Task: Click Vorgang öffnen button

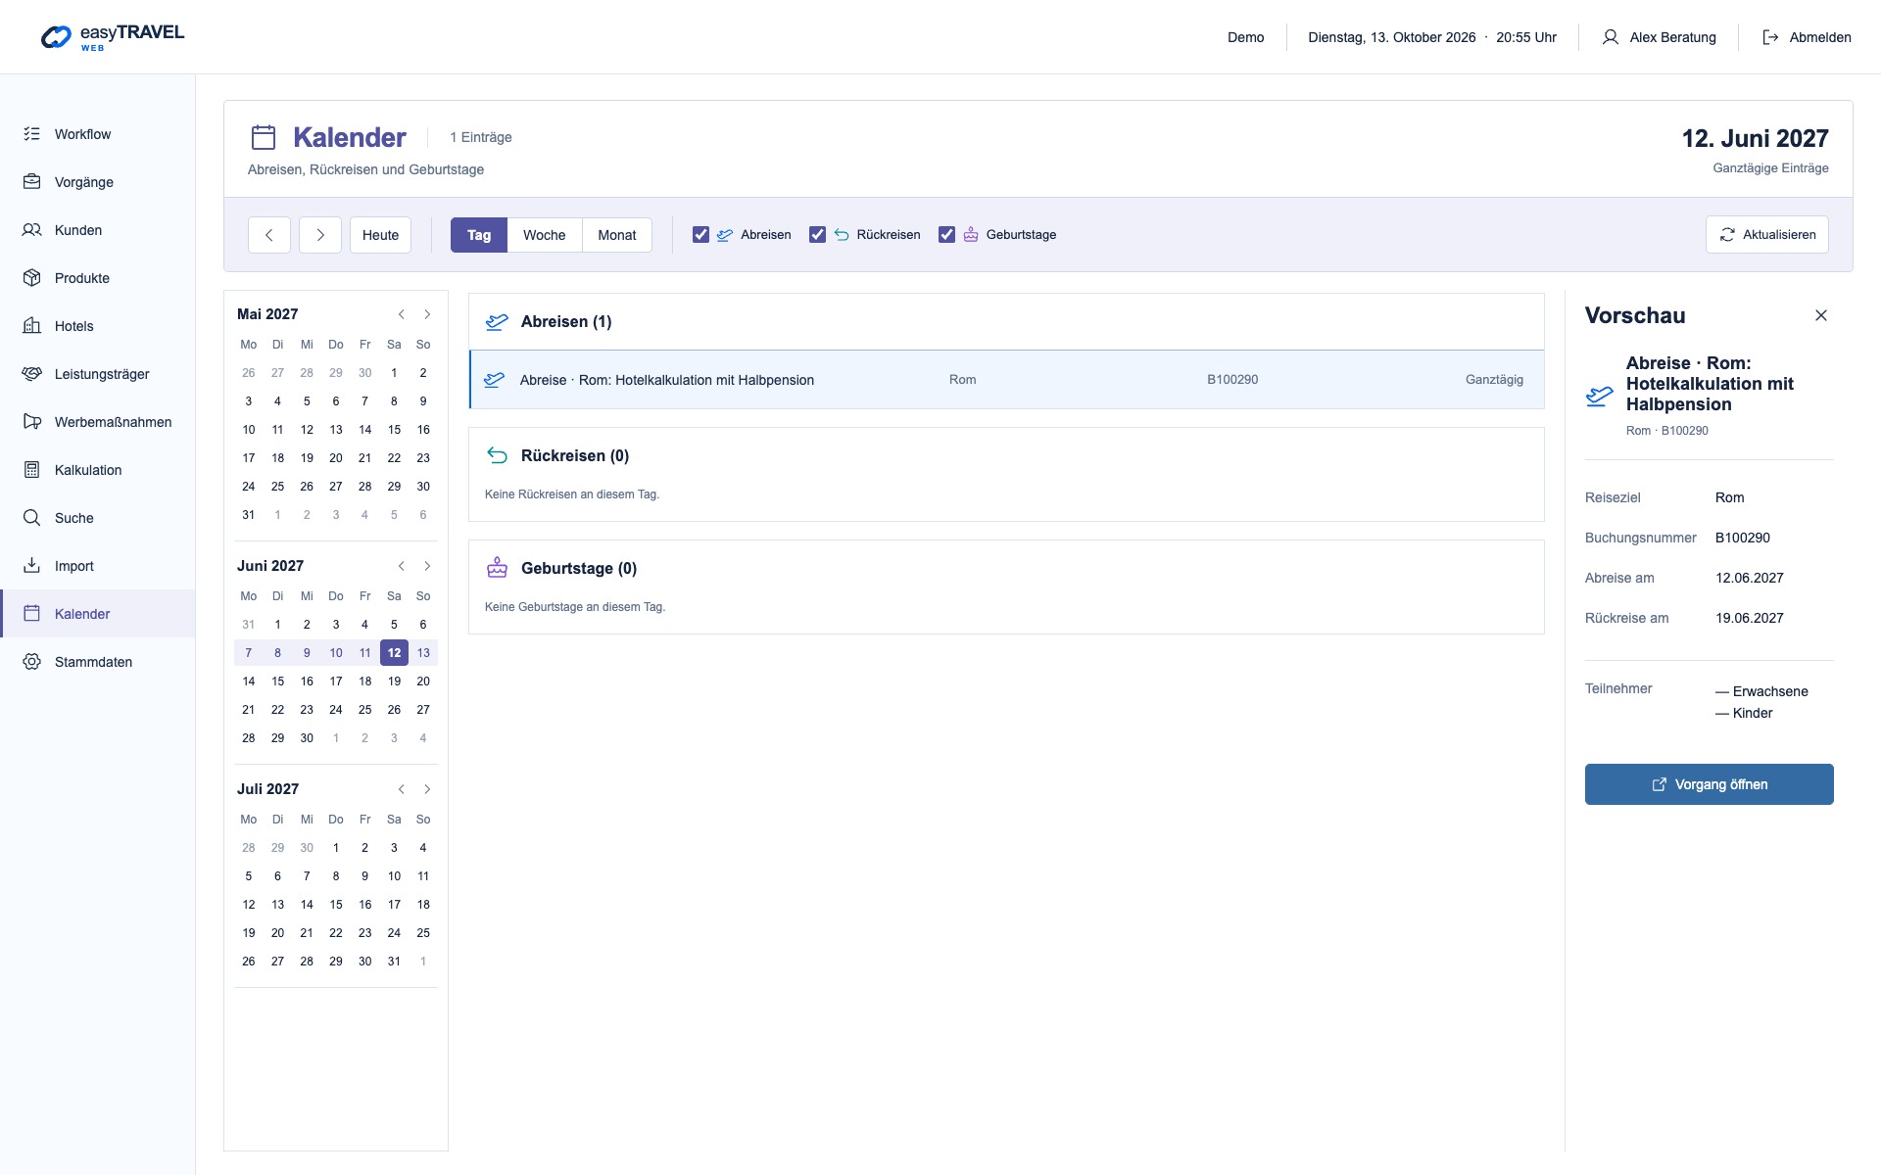Action: coord(1709,784)
